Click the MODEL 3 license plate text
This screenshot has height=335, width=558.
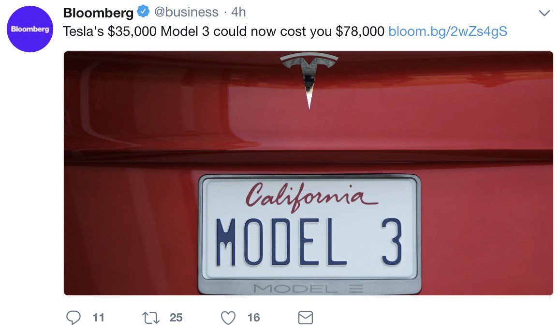(309, 242)
